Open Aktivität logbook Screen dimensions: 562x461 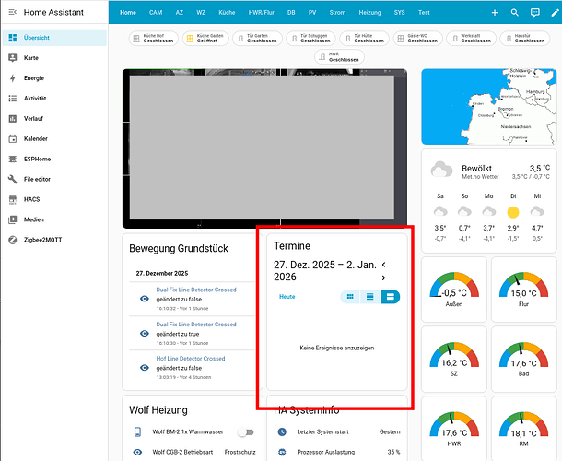54,99
